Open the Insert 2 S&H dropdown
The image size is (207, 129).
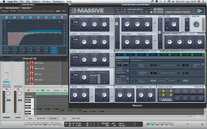click(151, 87)
